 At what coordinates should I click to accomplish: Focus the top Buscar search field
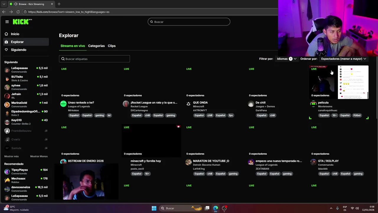click(189, 22)
